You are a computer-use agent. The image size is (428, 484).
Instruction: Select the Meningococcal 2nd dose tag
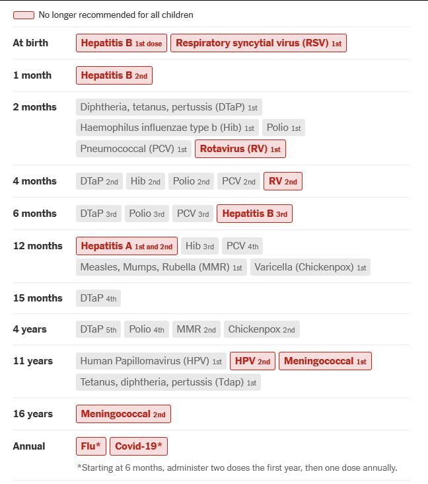[x=124, y=414]
